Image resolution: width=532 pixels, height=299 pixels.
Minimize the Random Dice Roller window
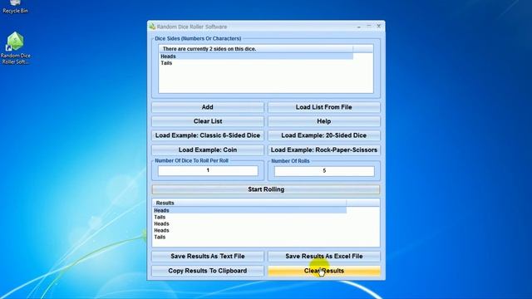[x=359, y=27]
